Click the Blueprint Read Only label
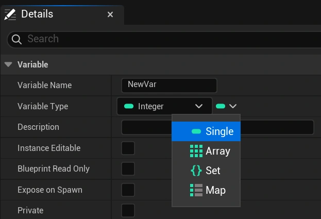The width and height of the screenshot is (321, 219). [54, 169]
